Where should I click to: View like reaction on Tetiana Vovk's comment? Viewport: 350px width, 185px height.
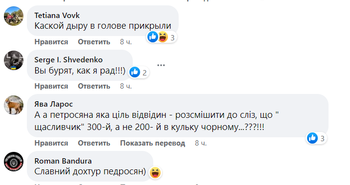pos(153,37)
